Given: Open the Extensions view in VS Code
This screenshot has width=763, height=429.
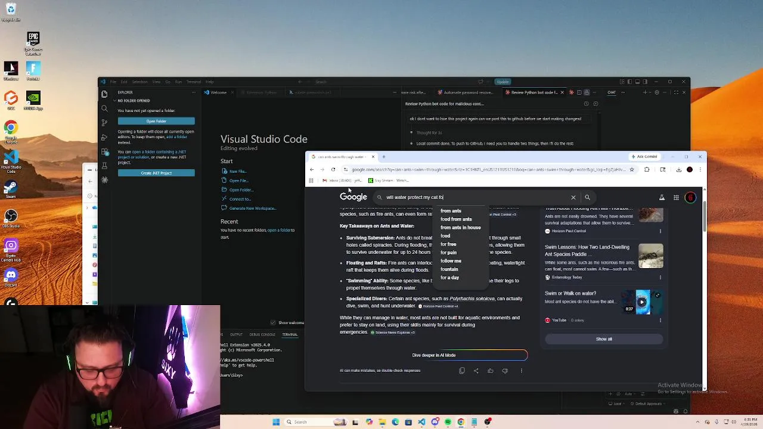Looking at the screenshot, I should [104, 151].
